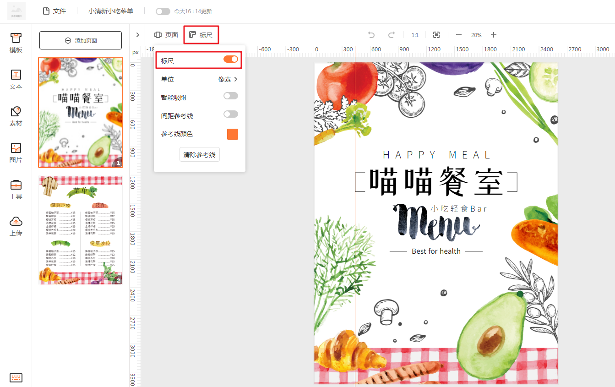Click the site logo at top left
Image resolution: width=615 pixels, height=387 pixels.
point(16,11)
